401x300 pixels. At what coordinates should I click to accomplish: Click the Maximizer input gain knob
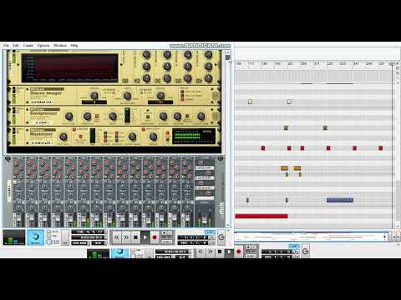63,137
